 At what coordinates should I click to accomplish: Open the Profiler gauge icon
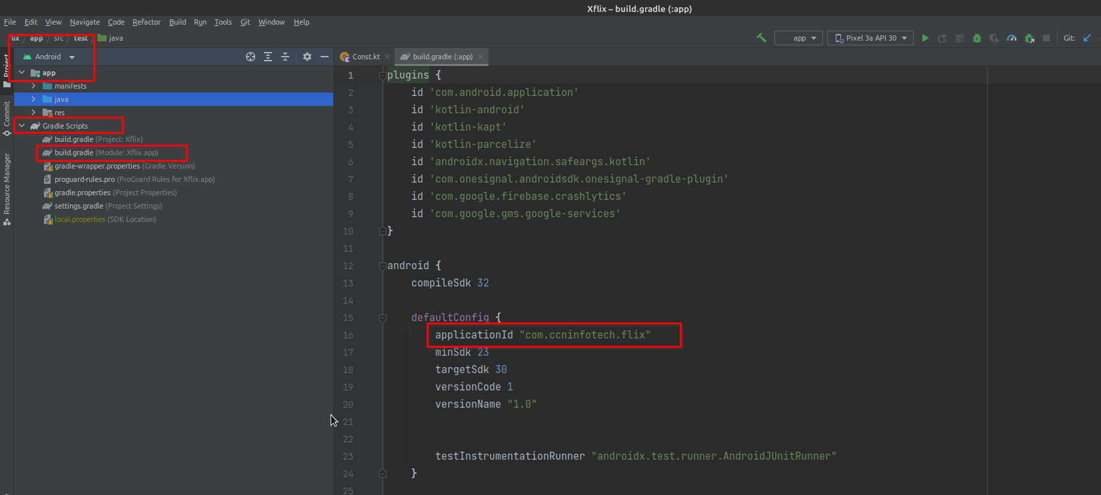tap(1012, 38)
